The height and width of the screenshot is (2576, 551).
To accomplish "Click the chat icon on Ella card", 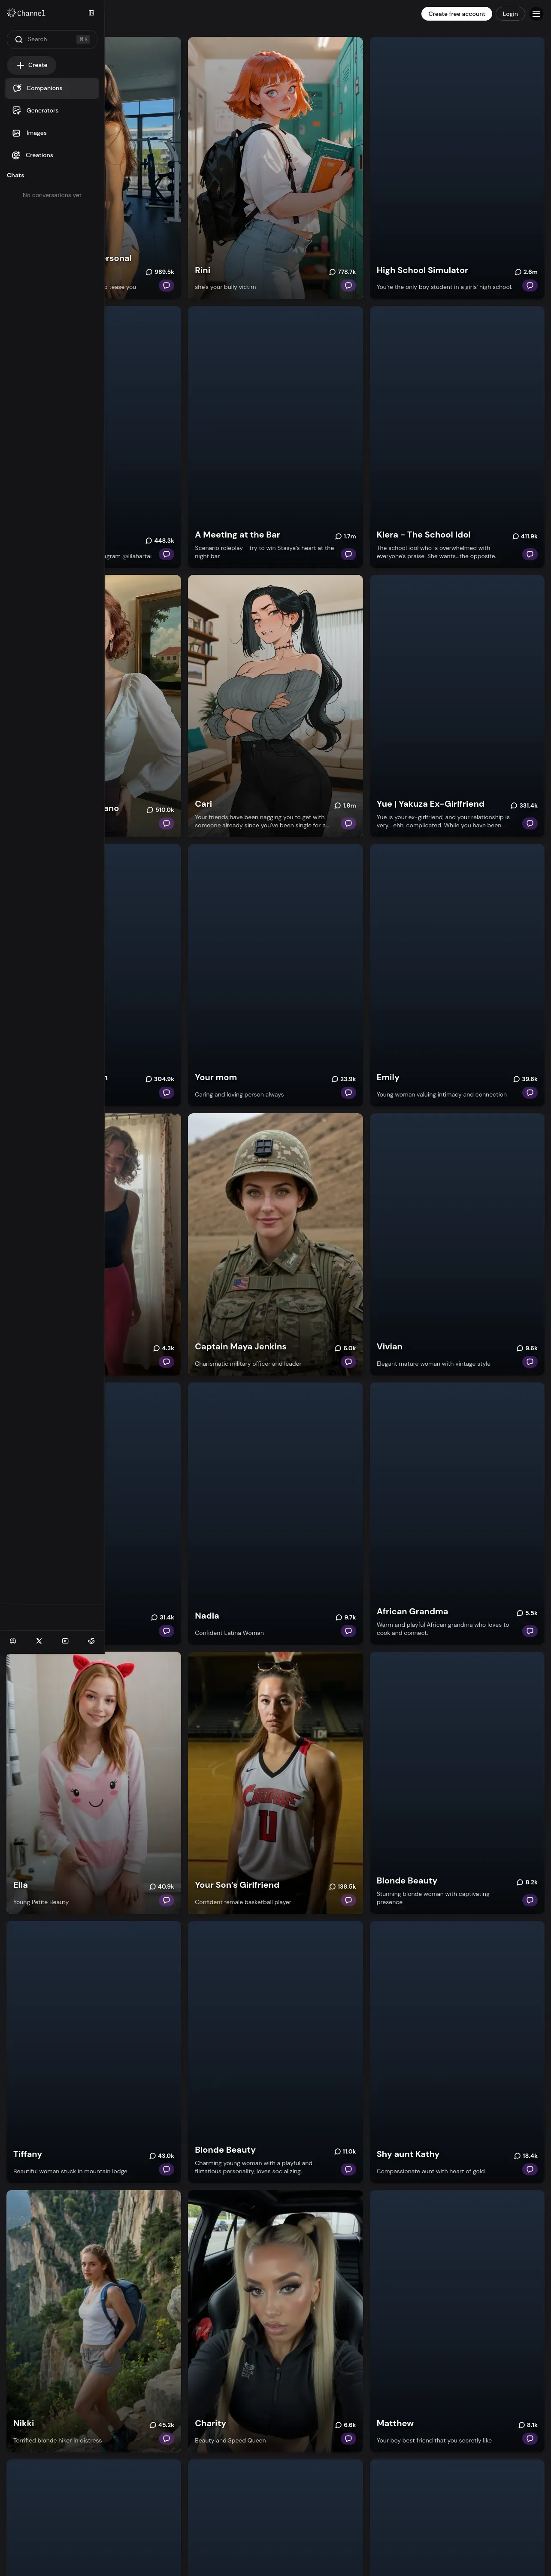I will pos(166,1900).
